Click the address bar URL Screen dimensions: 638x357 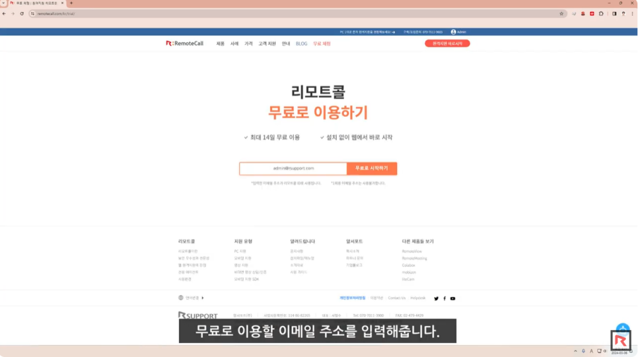point(56,14)
